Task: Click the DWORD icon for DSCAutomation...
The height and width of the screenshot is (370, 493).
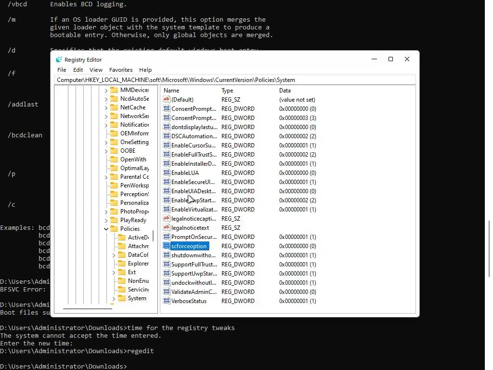Action: pyautogui.click(x=166, y=136)
